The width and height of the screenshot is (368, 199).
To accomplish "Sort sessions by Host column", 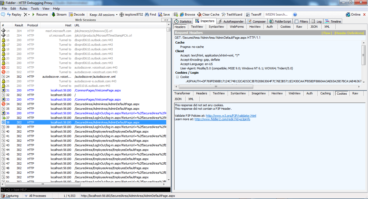I will pyautogui.click(x=57, y=25).
